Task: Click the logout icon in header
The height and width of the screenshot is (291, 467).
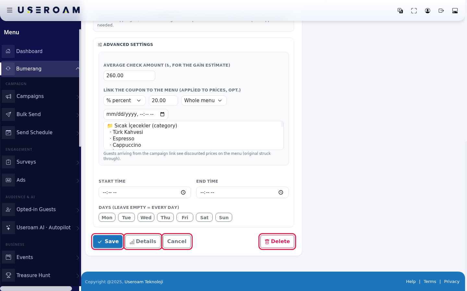Action: pyautogui.click(x=441, y=11)
